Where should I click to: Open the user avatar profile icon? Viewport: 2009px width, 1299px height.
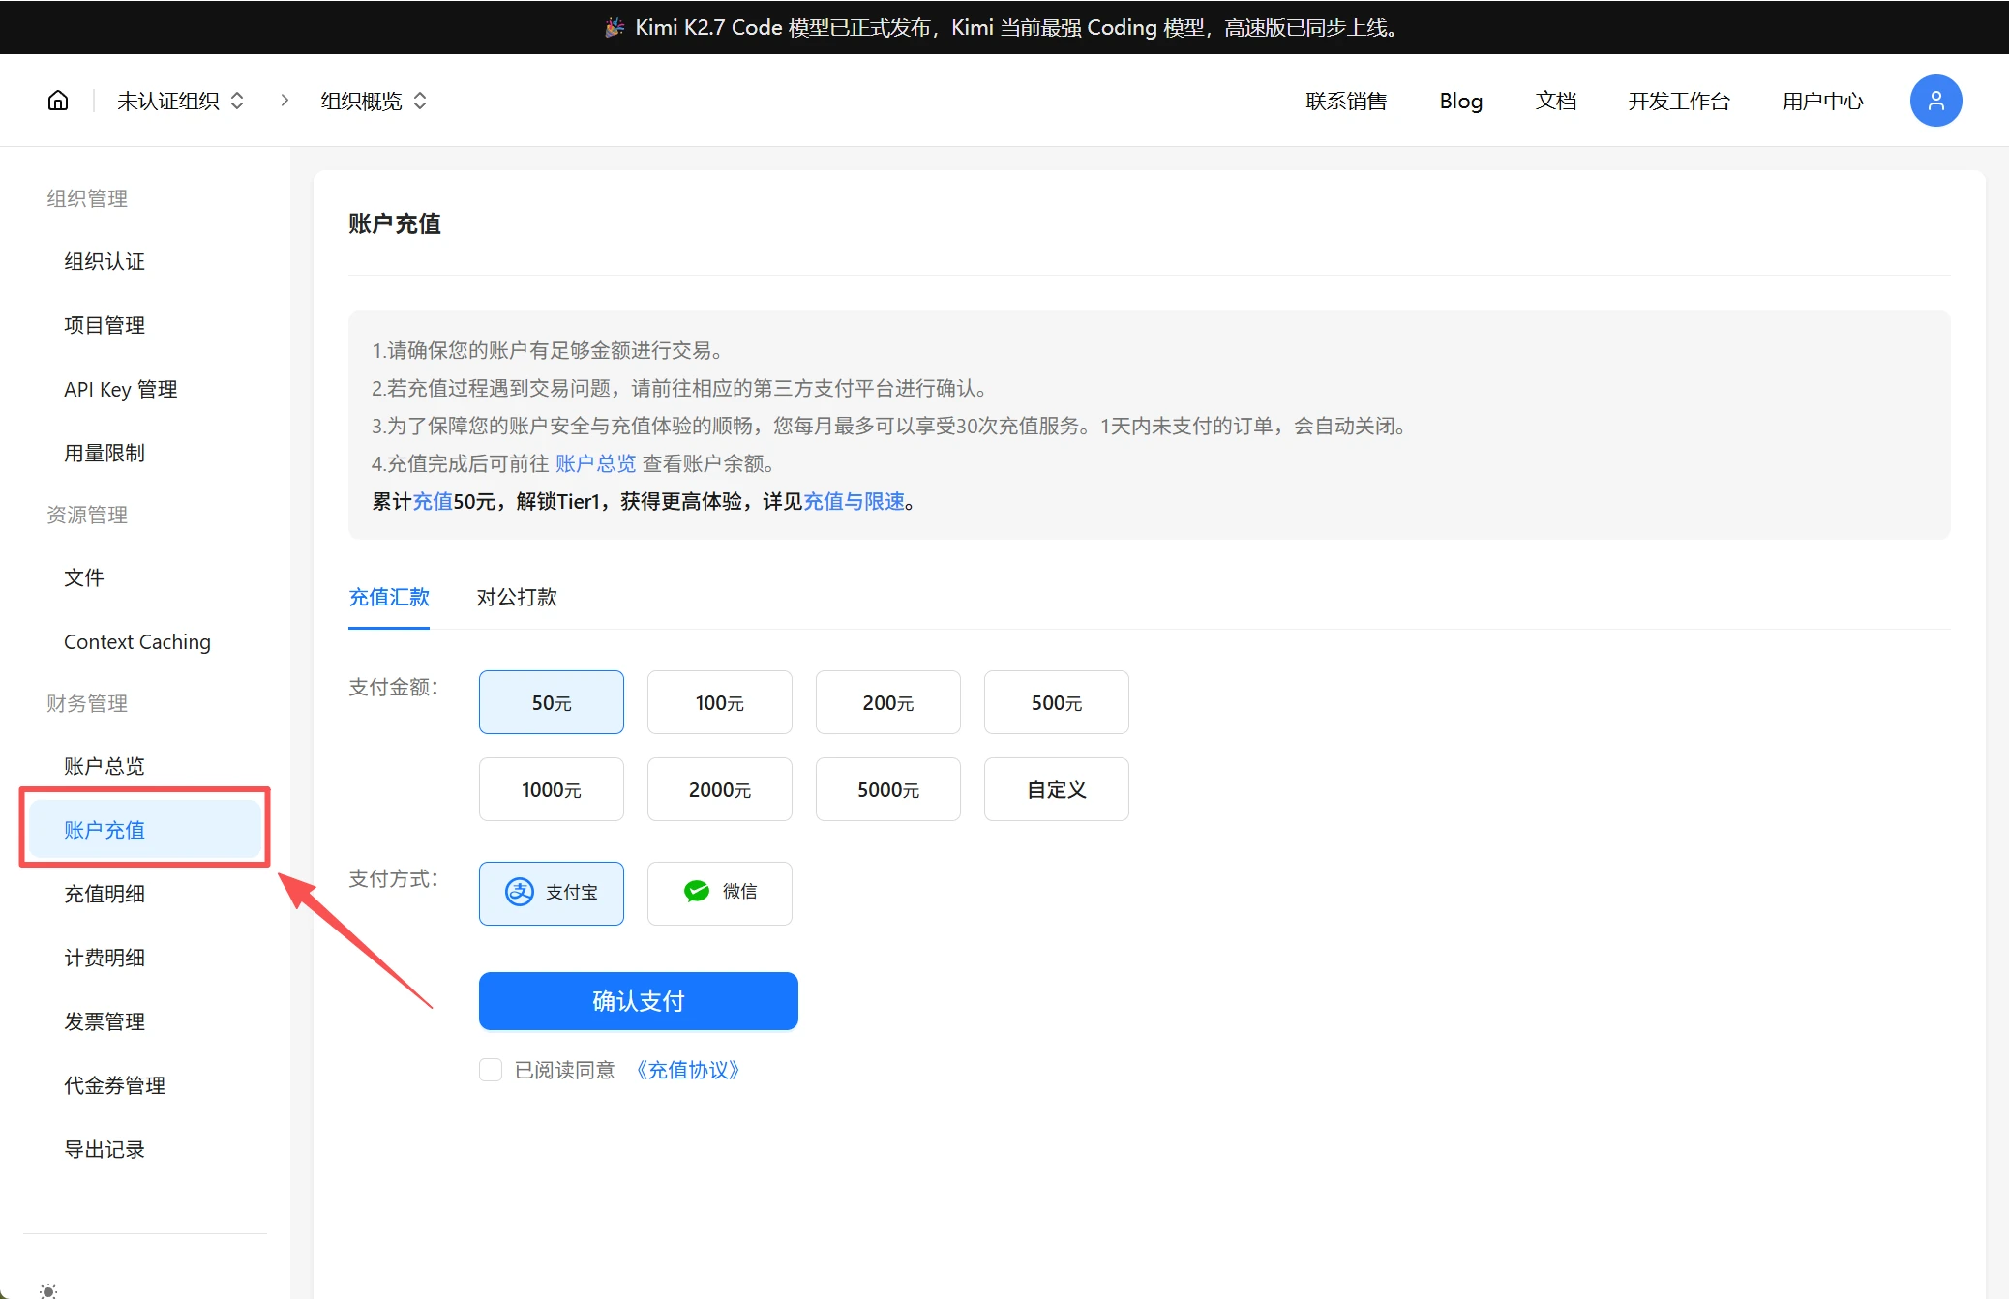click(x=1935, y=101)
